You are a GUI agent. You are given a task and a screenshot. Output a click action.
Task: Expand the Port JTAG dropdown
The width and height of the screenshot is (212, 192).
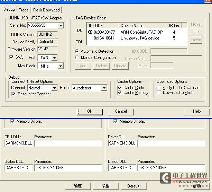pyautogui.click(x=54, y=58)
